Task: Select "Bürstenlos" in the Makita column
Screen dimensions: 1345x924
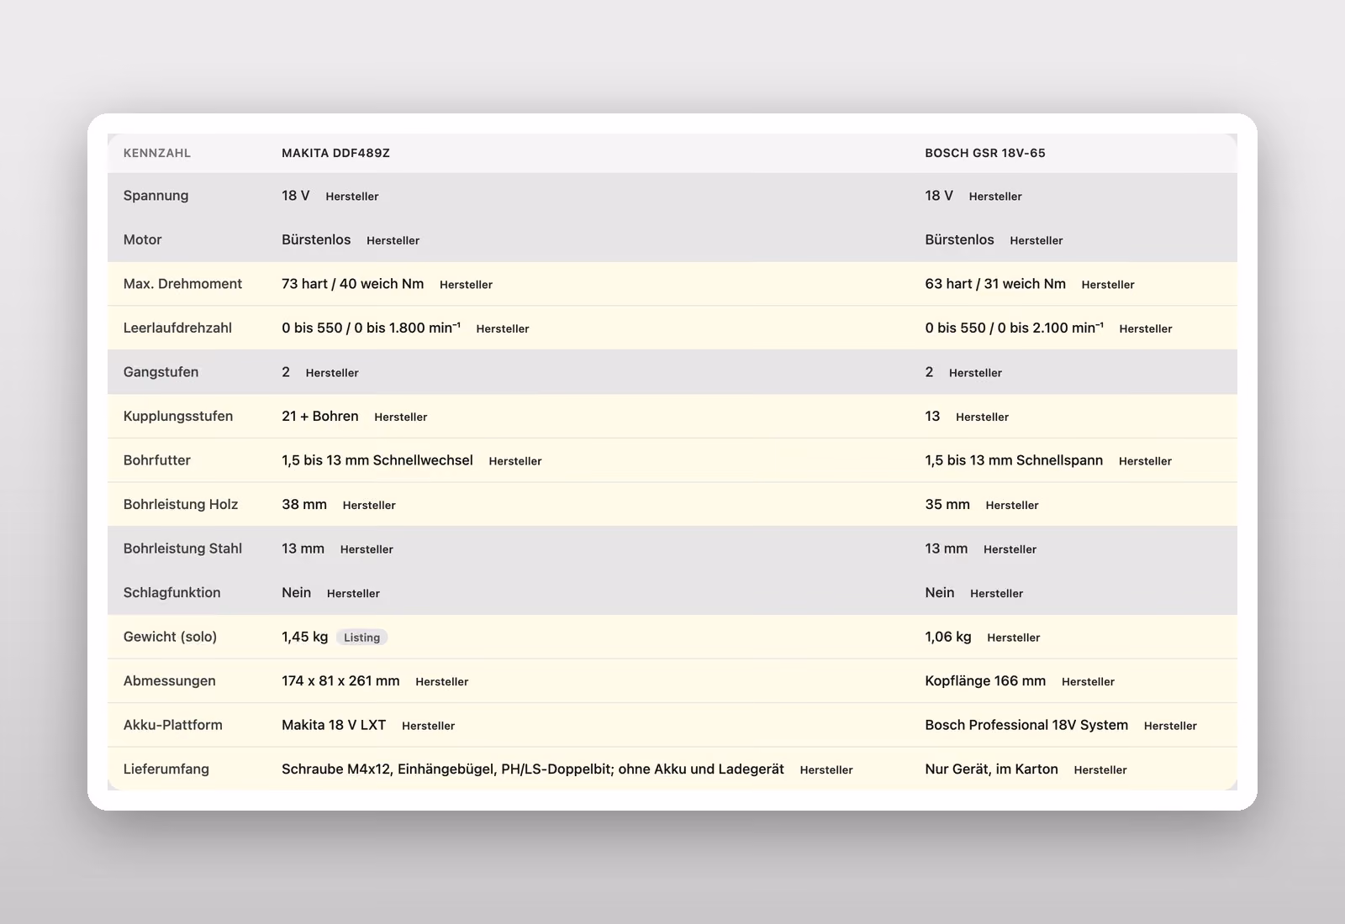Action: pos(316,239)
